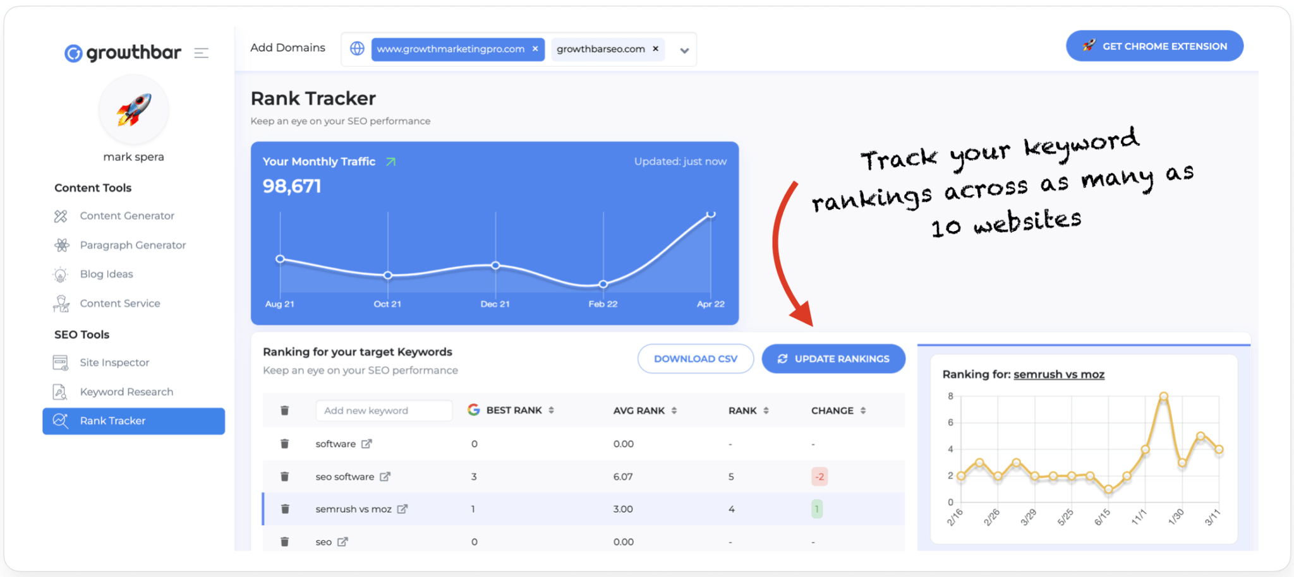The height and width of the screenshot is (577, 1294).
Task: Open Content Service page
Action: (120, 303)
